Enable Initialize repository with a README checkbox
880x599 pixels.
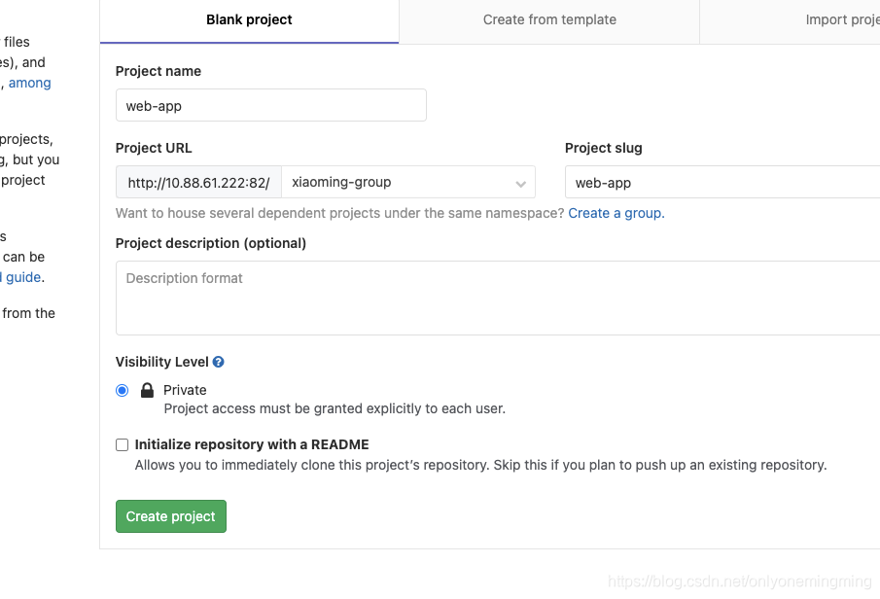(x=122, y=445)
